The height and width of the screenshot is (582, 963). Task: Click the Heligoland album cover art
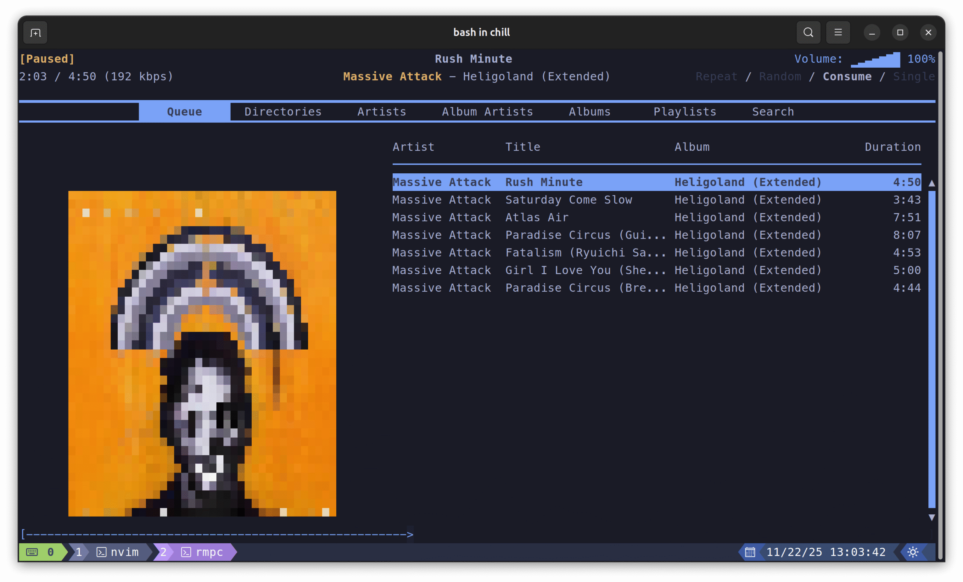pos(202,353)
